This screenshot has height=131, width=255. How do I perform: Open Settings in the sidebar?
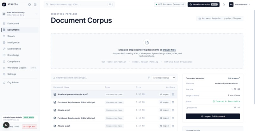[x=20, y=74]
